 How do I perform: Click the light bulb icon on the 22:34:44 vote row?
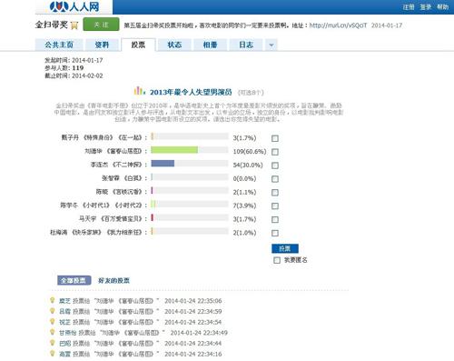[53, 343]
